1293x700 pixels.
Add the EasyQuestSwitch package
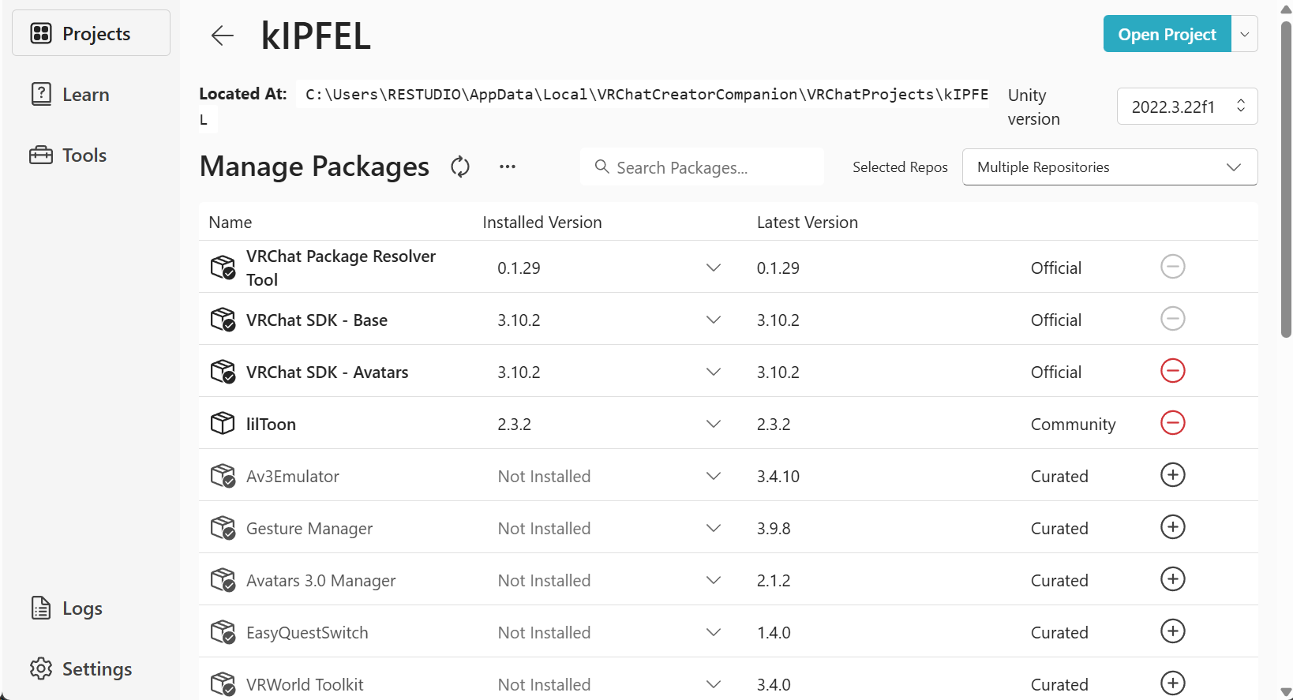(1172, 631)
